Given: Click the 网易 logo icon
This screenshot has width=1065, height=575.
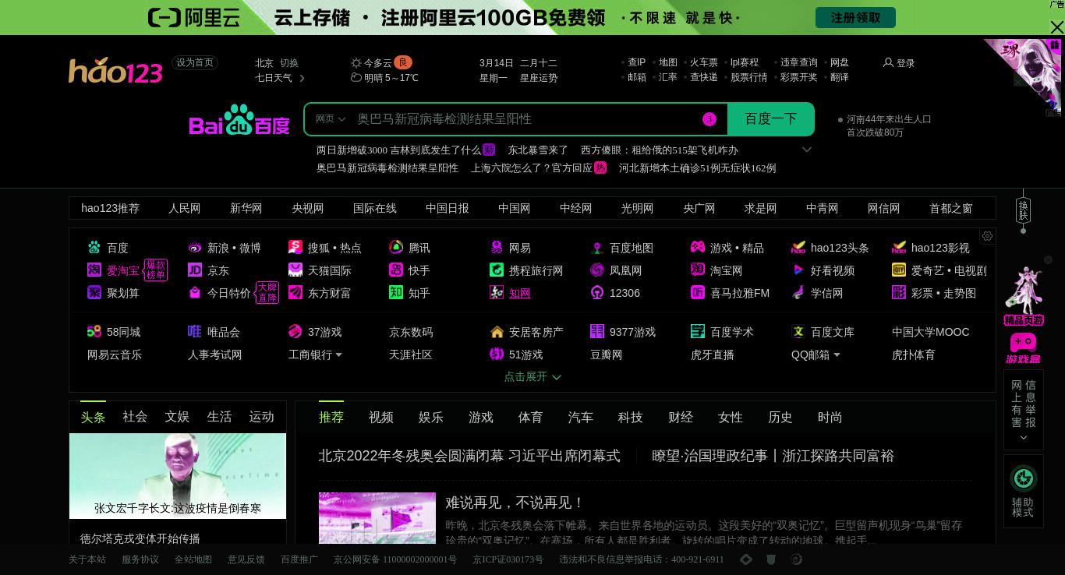Looking at the screenshot, I should pyautogui.click(x=497, y=248).
